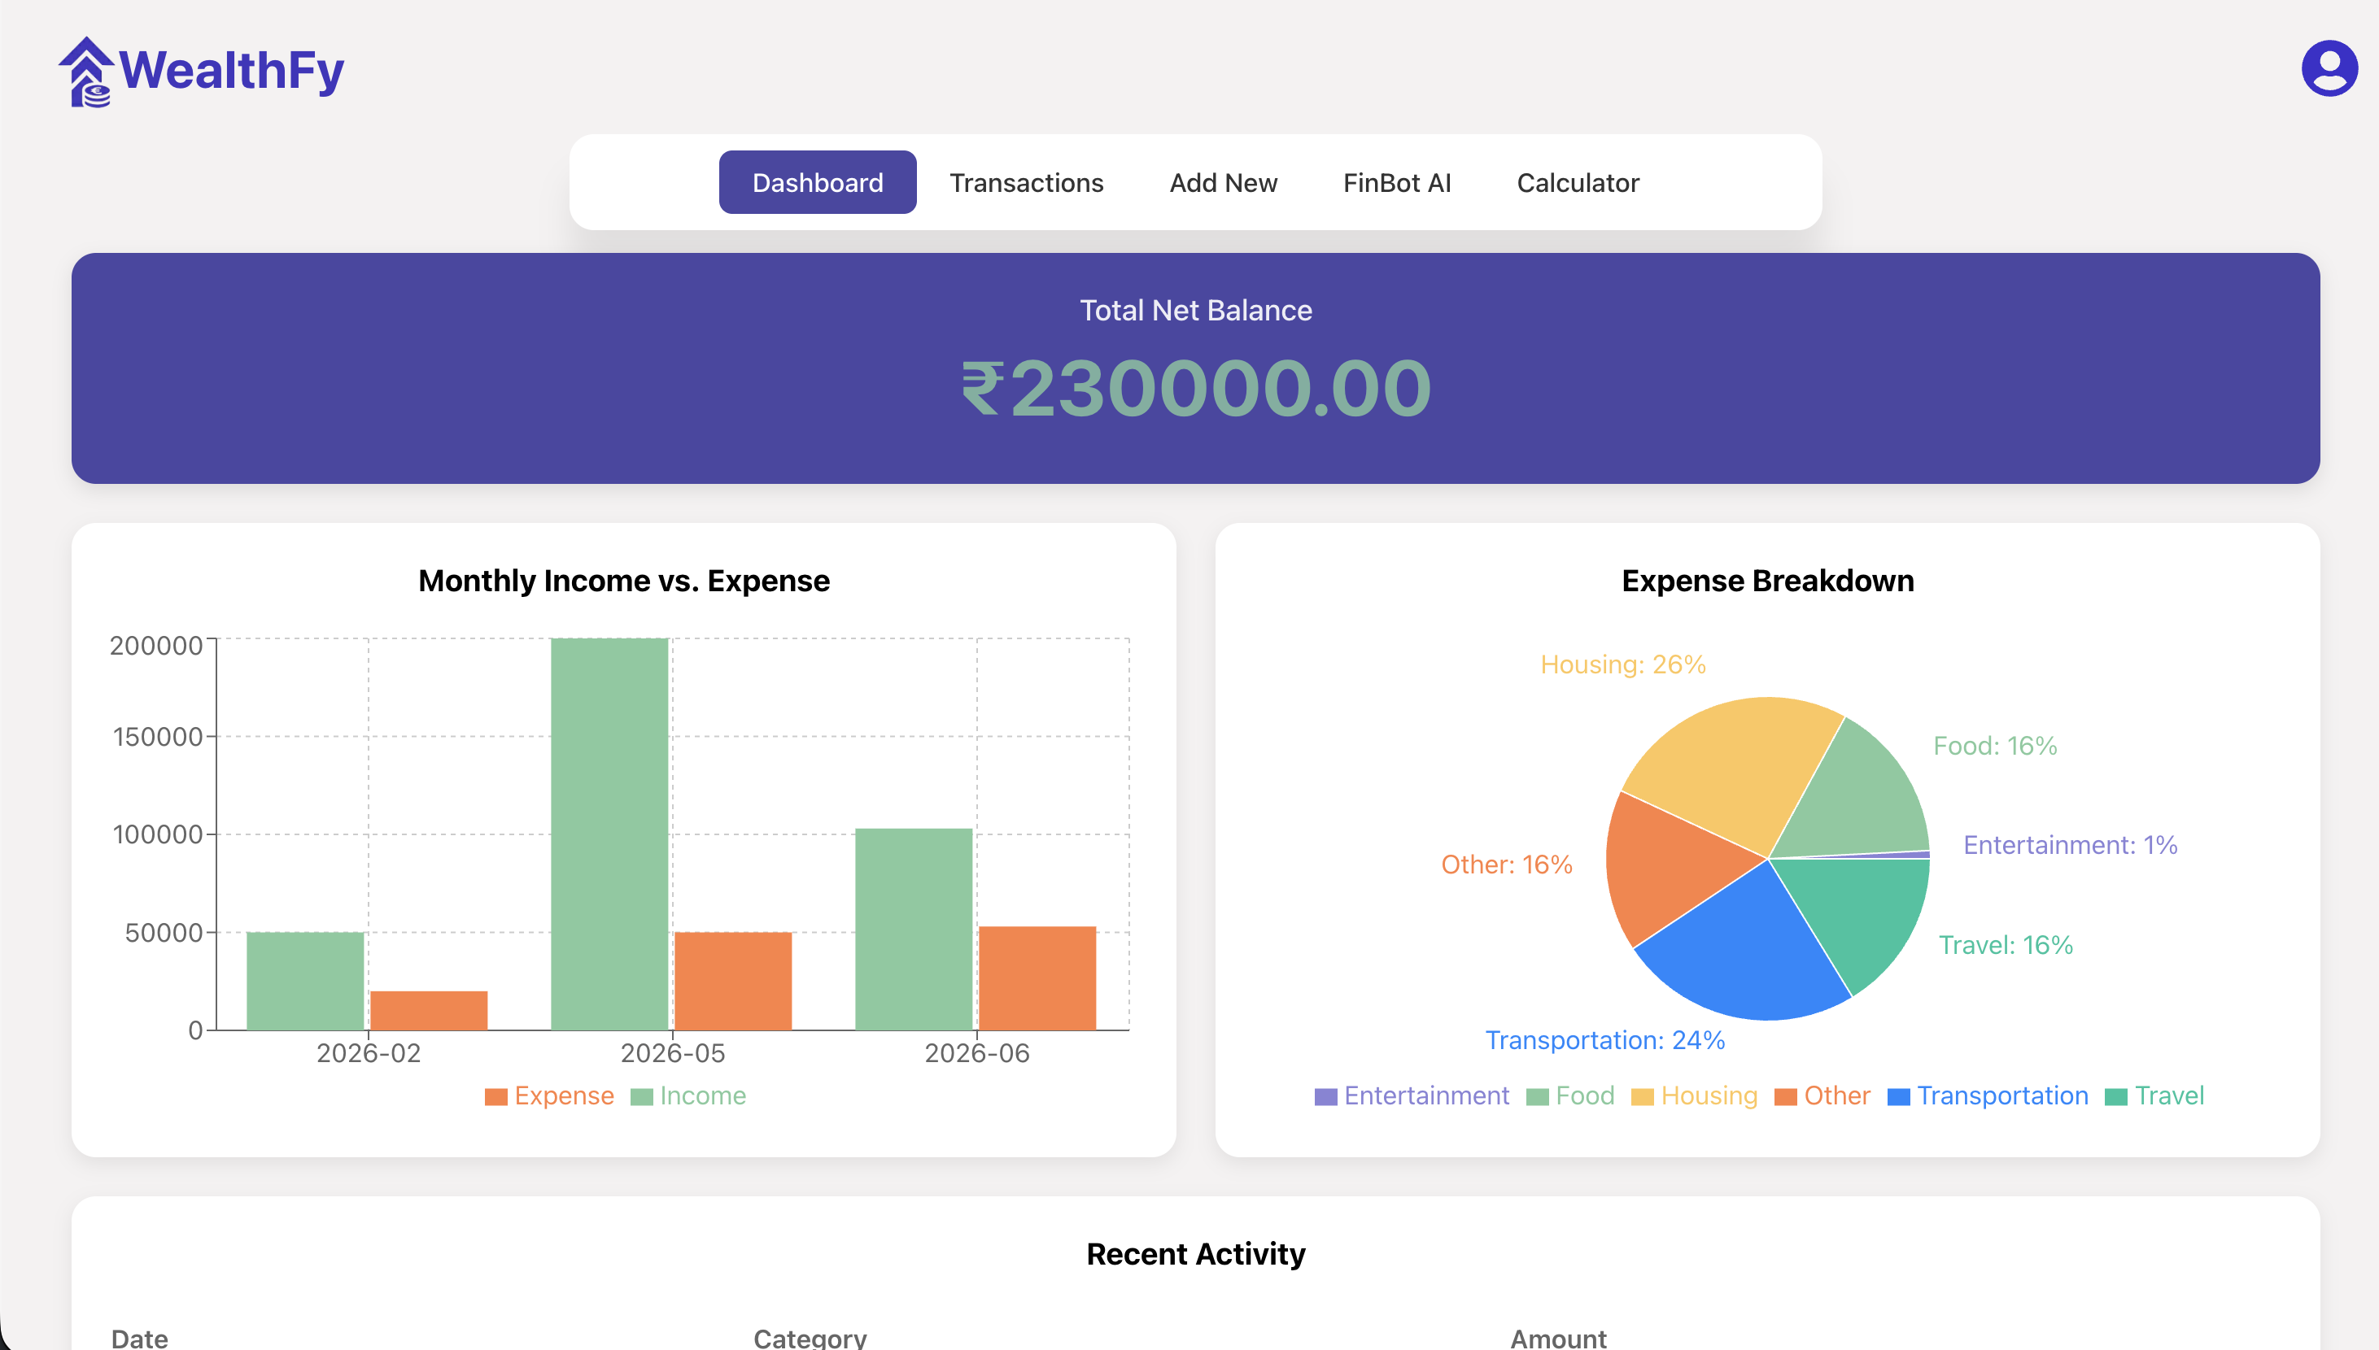The height and width of the screenshot is (1350, 2379).
Task: Click the 100000 y-axis value
Action: click(x=158, y=834)
